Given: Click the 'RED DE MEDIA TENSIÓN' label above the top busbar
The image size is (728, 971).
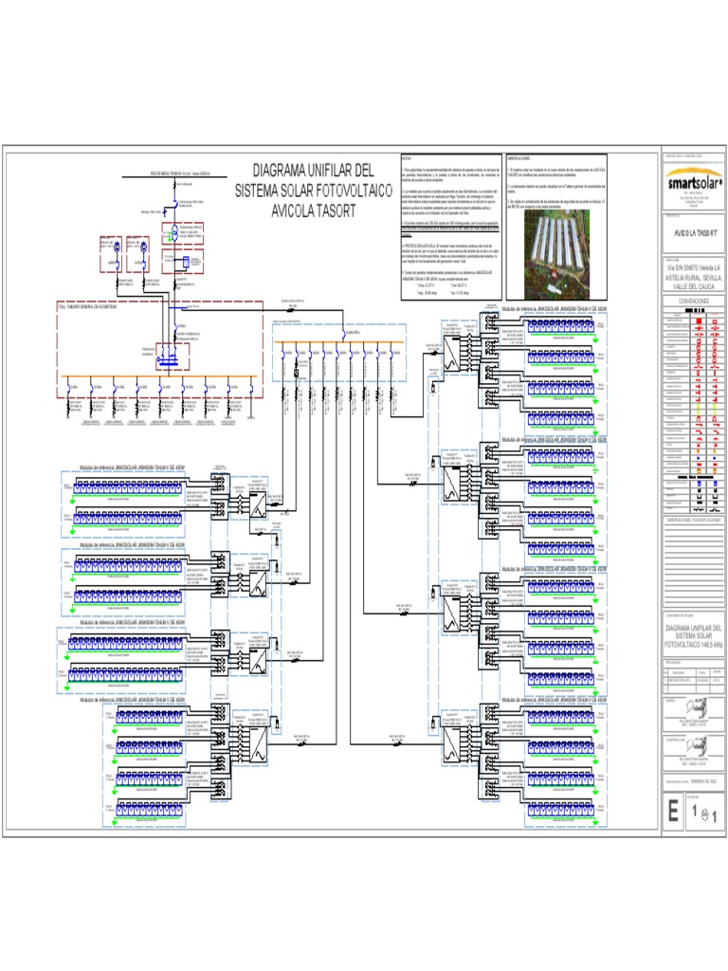Looking at the screenshot, I should 180,174.
